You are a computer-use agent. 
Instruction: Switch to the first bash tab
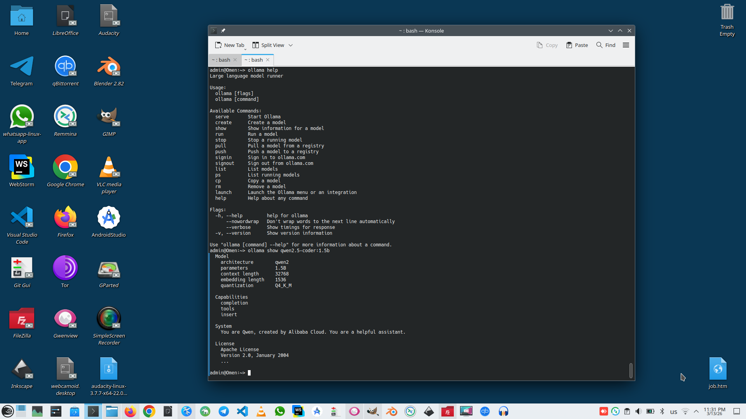click(221, 60)
